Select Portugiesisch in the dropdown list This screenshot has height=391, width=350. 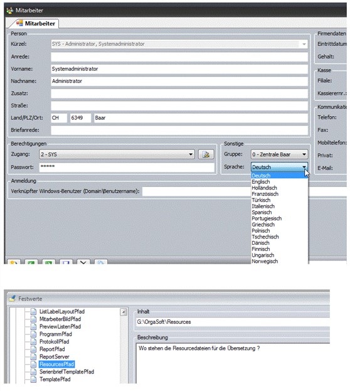(x=280, y=218)
